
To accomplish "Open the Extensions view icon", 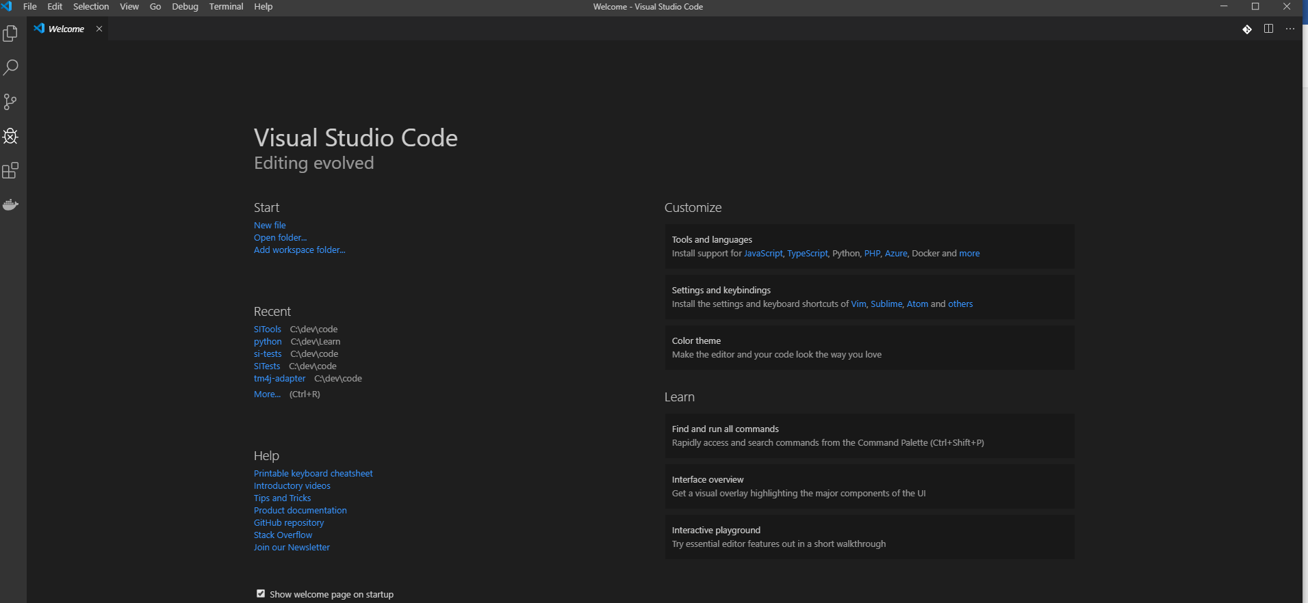I will (x=10, y=170).
